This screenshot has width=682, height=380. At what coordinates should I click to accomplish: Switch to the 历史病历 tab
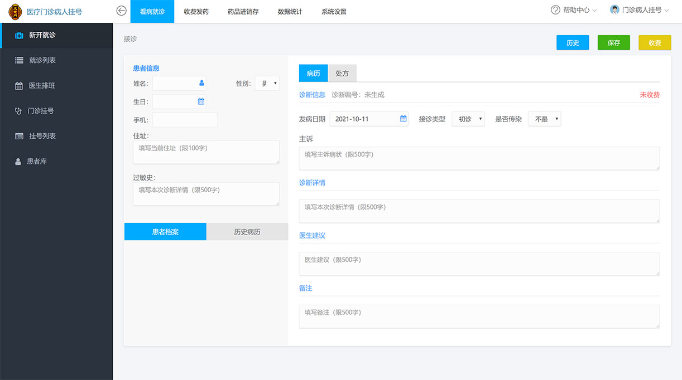coord(247,232)
